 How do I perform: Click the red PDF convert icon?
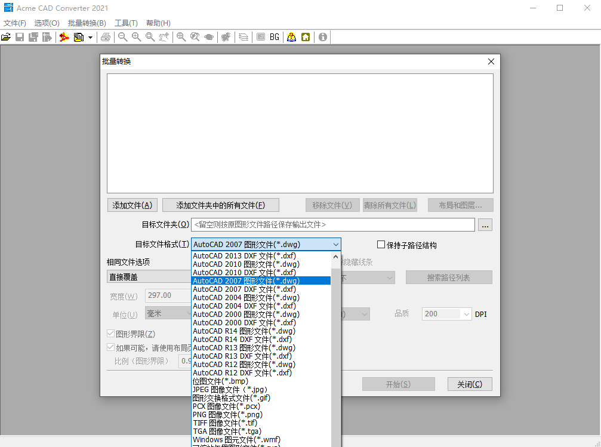[64, 37]
